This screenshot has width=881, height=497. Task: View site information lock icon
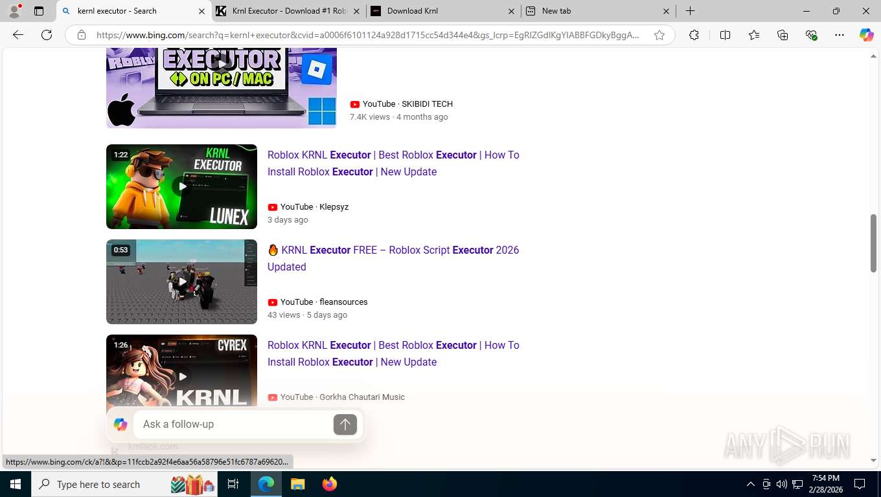pos(81,35)
